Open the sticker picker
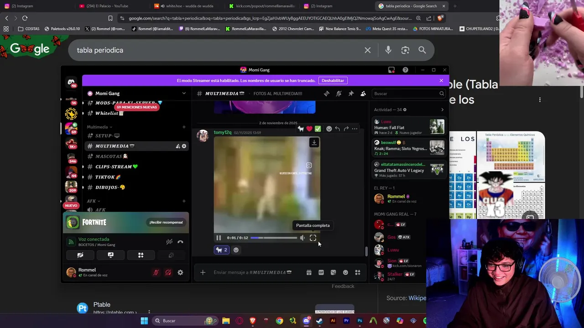Screen dimensions: 584x328 pos(334,272)
